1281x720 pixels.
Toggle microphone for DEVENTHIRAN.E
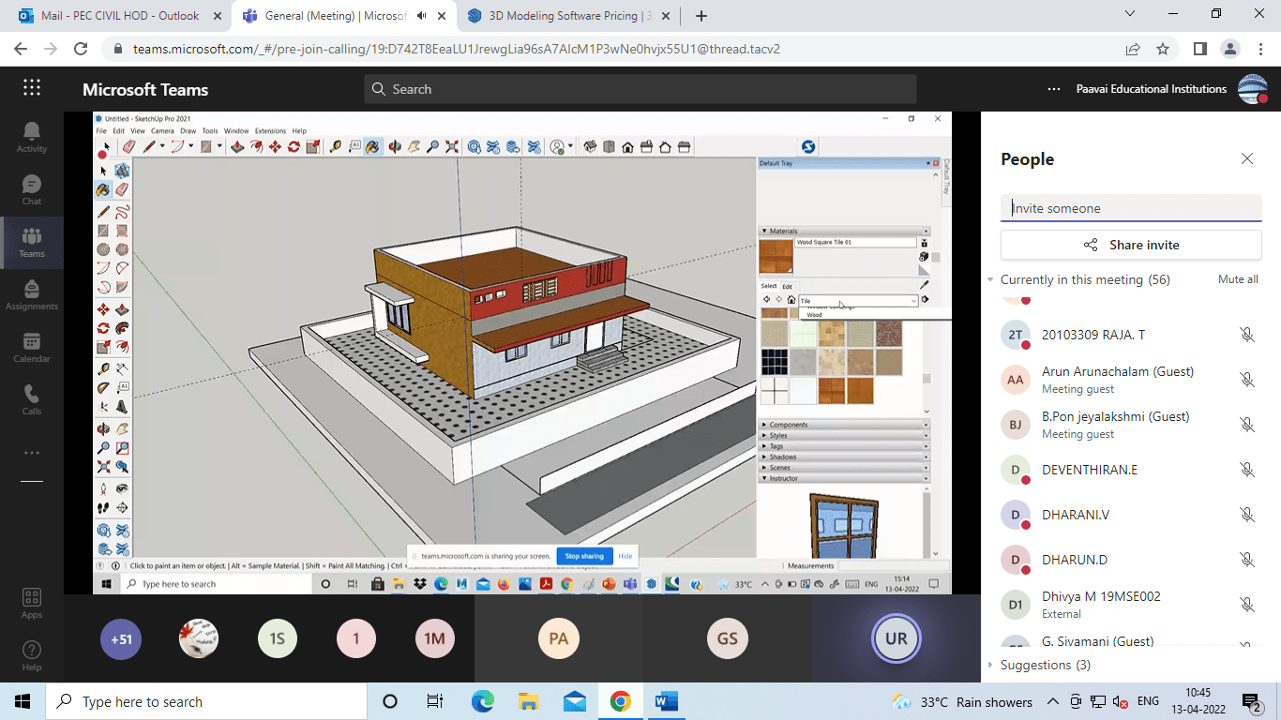point(1246,470)
